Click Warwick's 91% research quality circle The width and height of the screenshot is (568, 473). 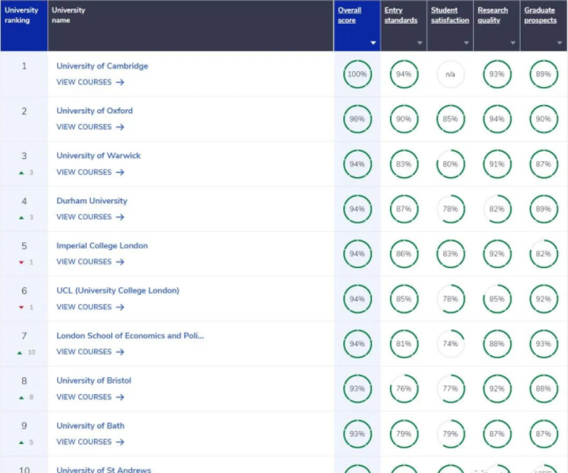[x=497, y=165]
